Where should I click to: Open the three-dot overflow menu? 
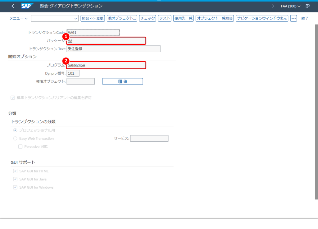[293, 18]
